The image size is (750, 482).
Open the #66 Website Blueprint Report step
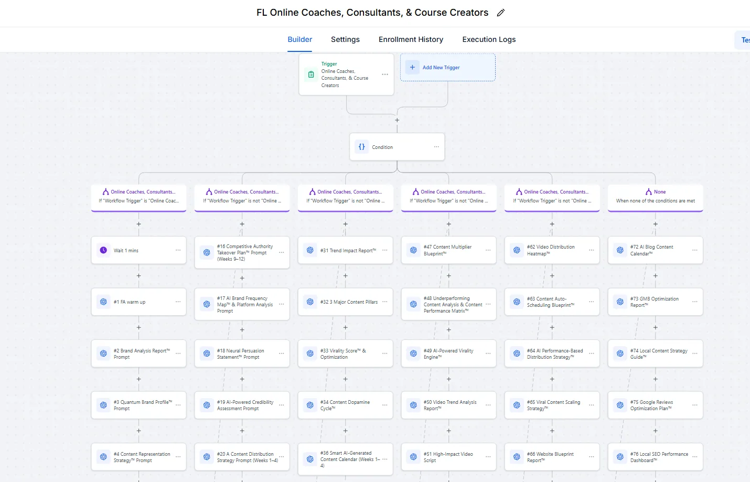(x=552, y=457)
